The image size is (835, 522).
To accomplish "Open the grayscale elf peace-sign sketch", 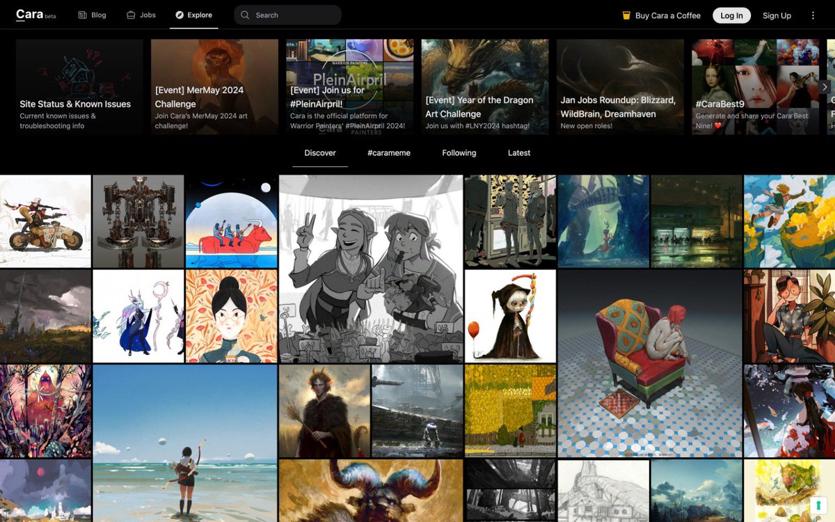I will click(371, 269).
